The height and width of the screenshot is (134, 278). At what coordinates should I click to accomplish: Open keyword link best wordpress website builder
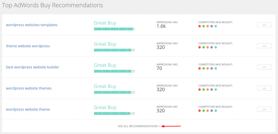(33, 67)
